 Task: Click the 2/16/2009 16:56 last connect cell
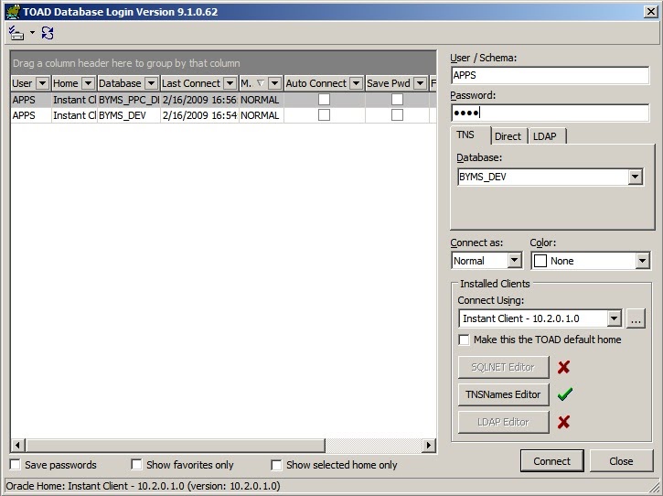coord(199,100)
